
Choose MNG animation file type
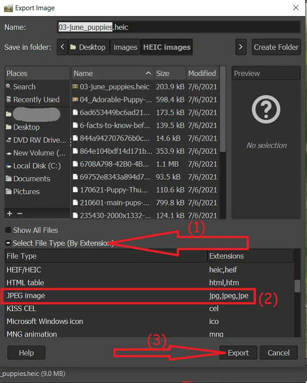[149, 334]
